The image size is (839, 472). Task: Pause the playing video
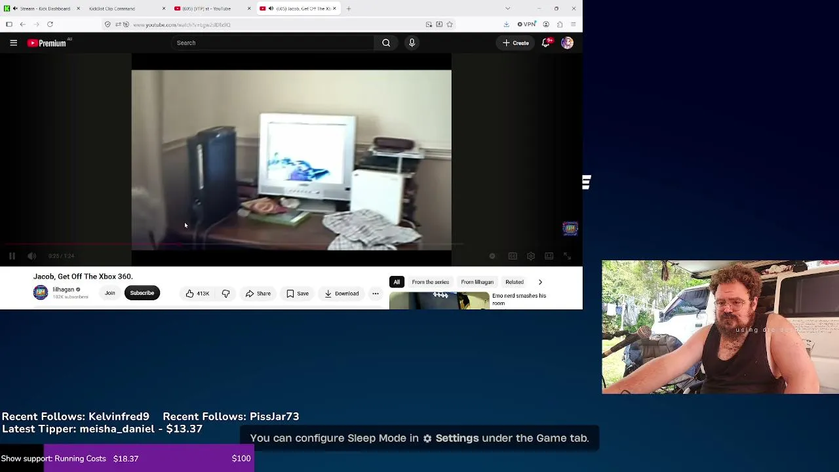(x=12, y=256)
